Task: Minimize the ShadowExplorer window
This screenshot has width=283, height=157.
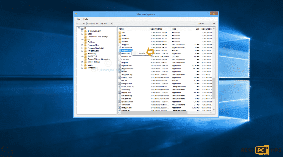Action: tap(203, 14)
